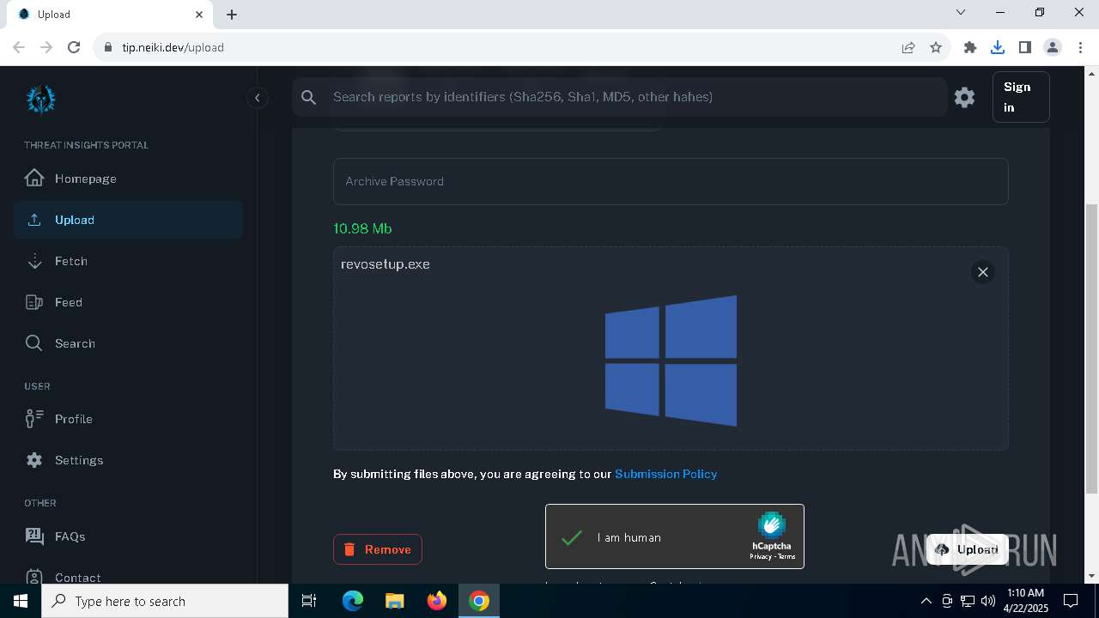Open the volume control in tray
Screen dimensions: 1099x618
pos(988,601)
